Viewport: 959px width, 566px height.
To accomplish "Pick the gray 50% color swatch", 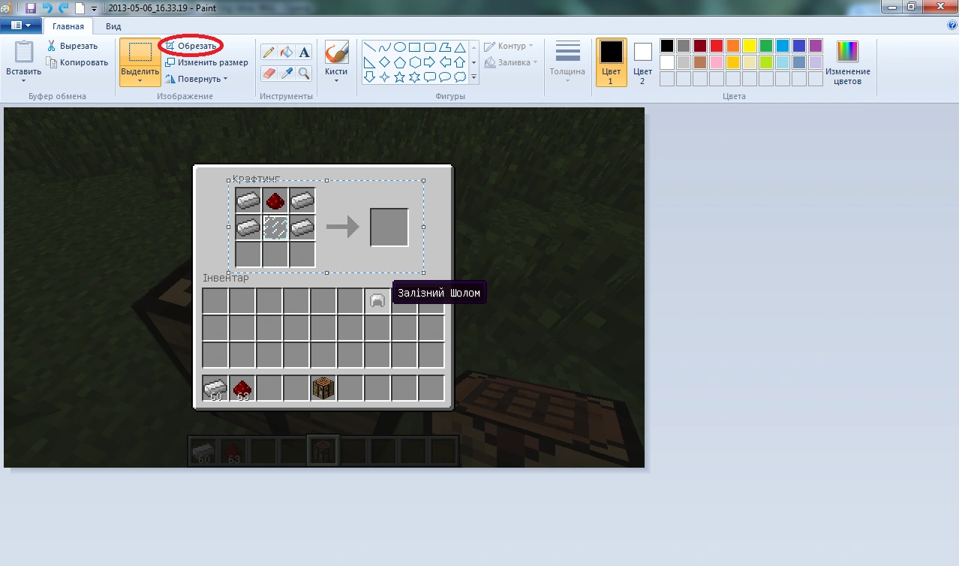I will 684,46.
